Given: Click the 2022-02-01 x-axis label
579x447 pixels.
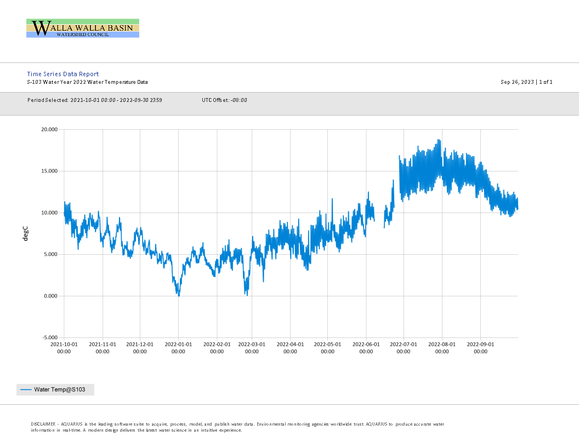Looking at the screenshot, I should 217,348.
